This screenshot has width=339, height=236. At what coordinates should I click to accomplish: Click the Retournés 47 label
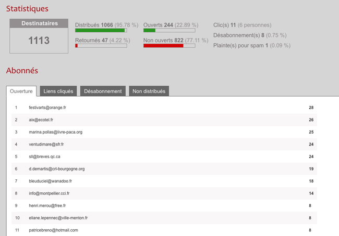(102, 41)
